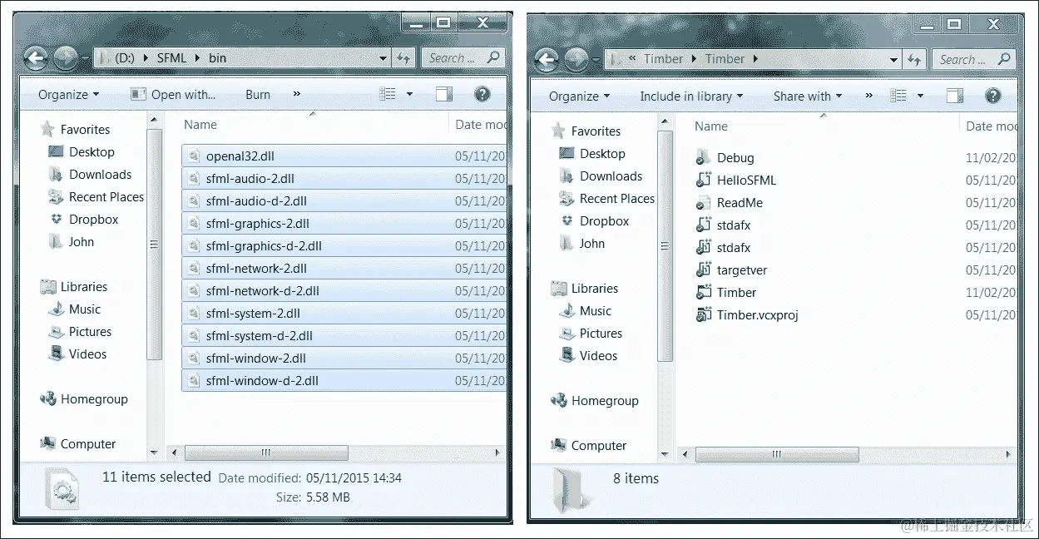
Task: Open help icon in Timber window
Action: pos(992,96)
